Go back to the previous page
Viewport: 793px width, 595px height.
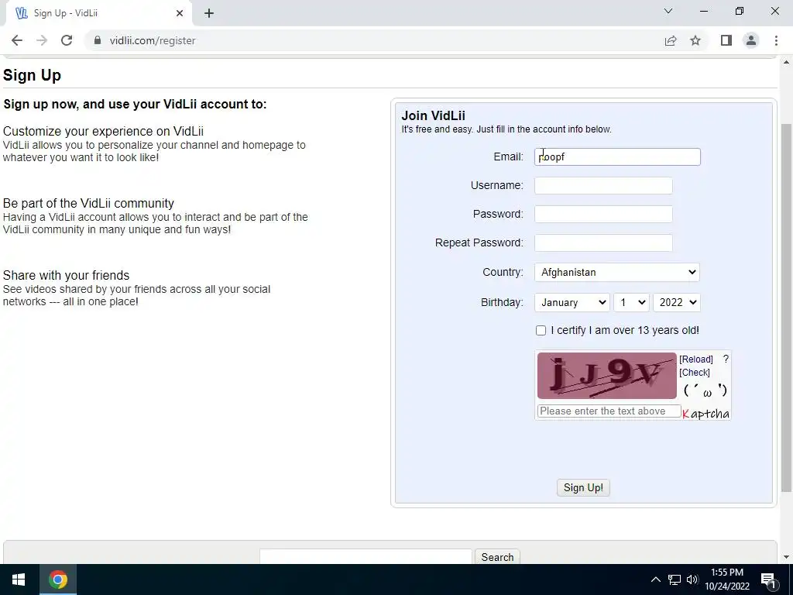[x=17, y=40]
